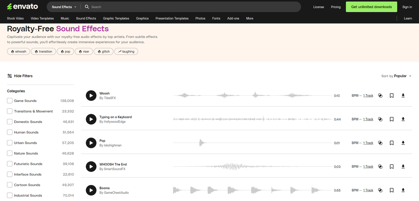
Task: Check the Urban Sounds category
Action: 10,143
